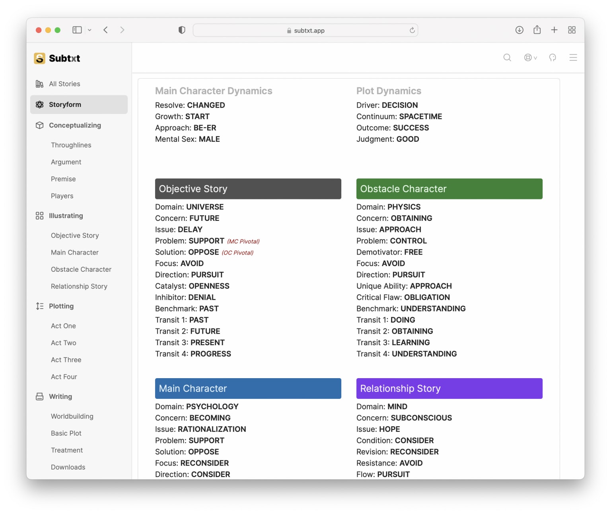611x514 pixels.
Task: Click the Illustrating grid icon
Action: 39,216
